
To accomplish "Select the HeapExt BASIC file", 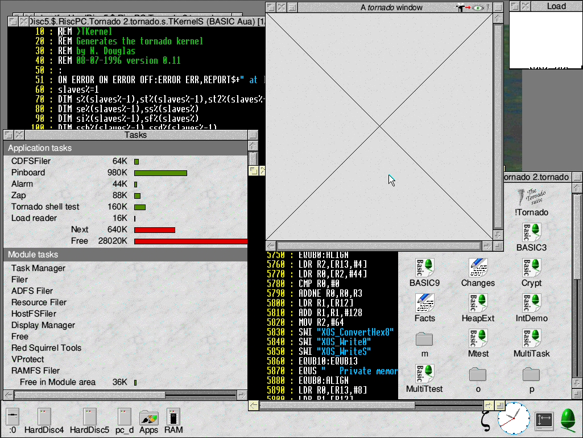I will [x=478, y=304].
